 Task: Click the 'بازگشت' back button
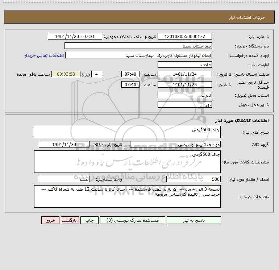pyautogui.click(x=70, y=220)
